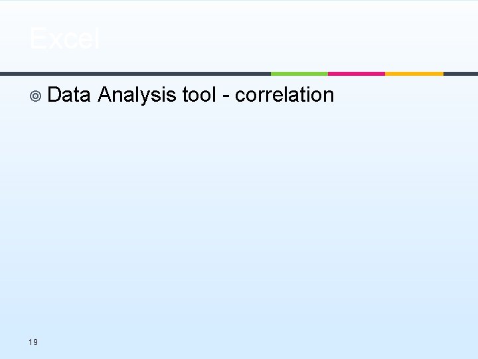Click slide number 19 at bottom left
Screen dimensions: 478x359
pos(33,342)
